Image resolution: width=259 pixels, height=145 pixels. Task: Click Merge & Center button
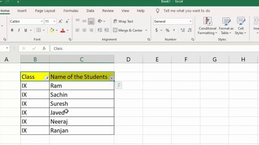pos(128,31)
